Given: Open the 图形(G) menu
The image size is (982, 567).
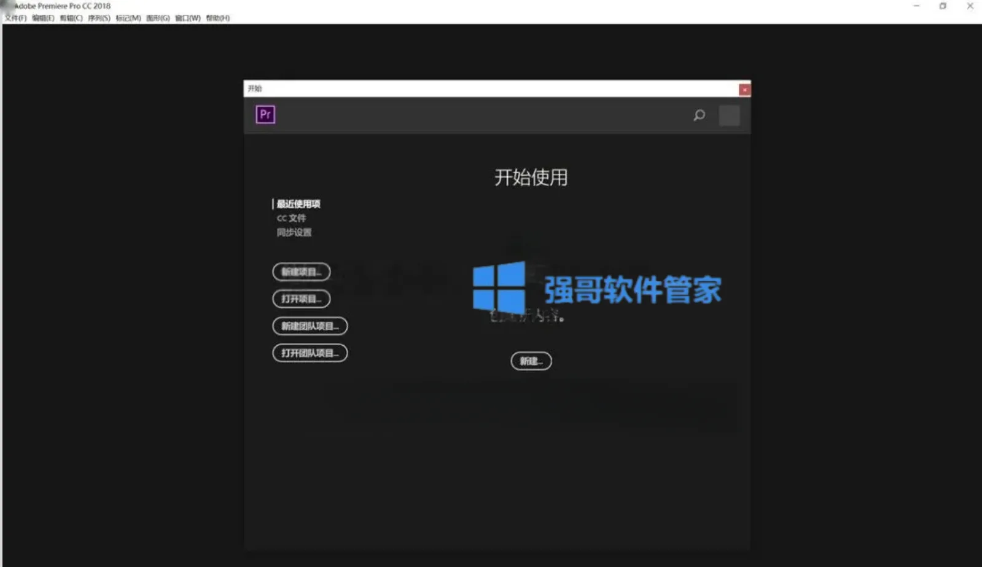Looking at the screenshot, I should (158, 18).
